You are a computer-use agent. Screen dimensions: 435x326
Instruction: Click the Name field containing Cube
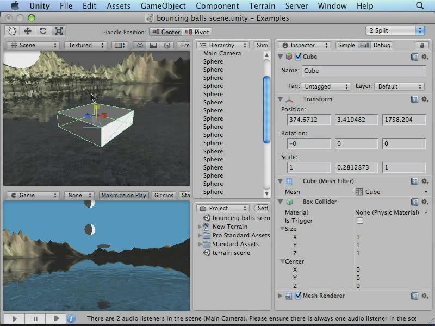(364, 71)
